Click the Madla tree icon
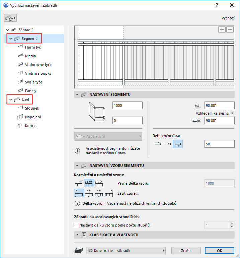Screen dimensions: 240x258 tap(20, 56)
